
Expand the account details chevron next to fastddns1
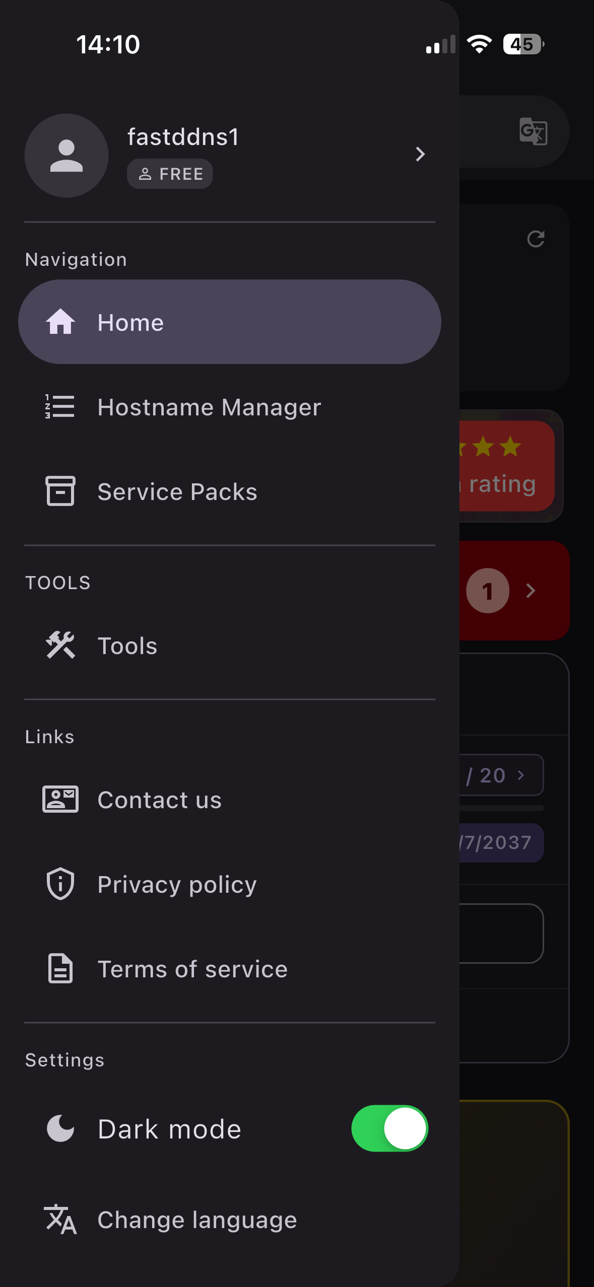coord(421,155)
